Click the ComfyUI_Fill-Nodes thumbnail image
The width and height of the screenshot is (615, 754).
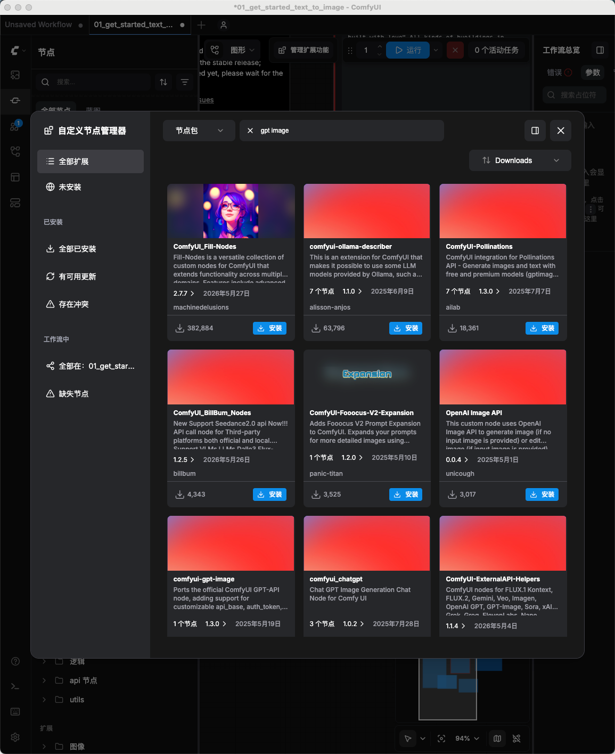[231, 211]
